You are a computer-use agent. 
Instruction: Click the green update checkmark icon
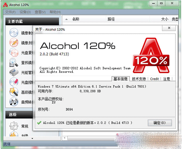[39, 123]
